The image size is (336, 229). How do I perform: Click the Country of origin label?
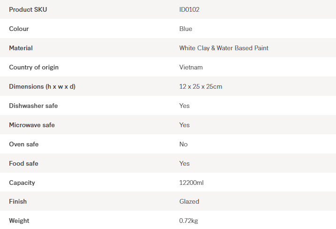[x=34, y=67]
